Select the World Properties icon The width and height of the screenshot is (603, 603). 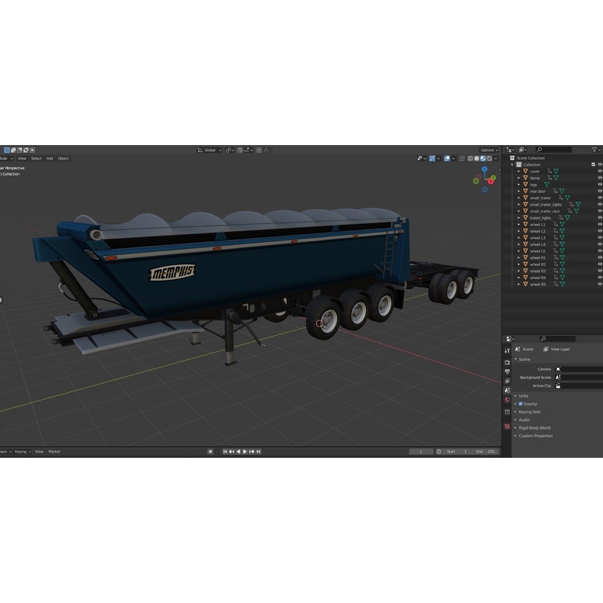[506, 399]
